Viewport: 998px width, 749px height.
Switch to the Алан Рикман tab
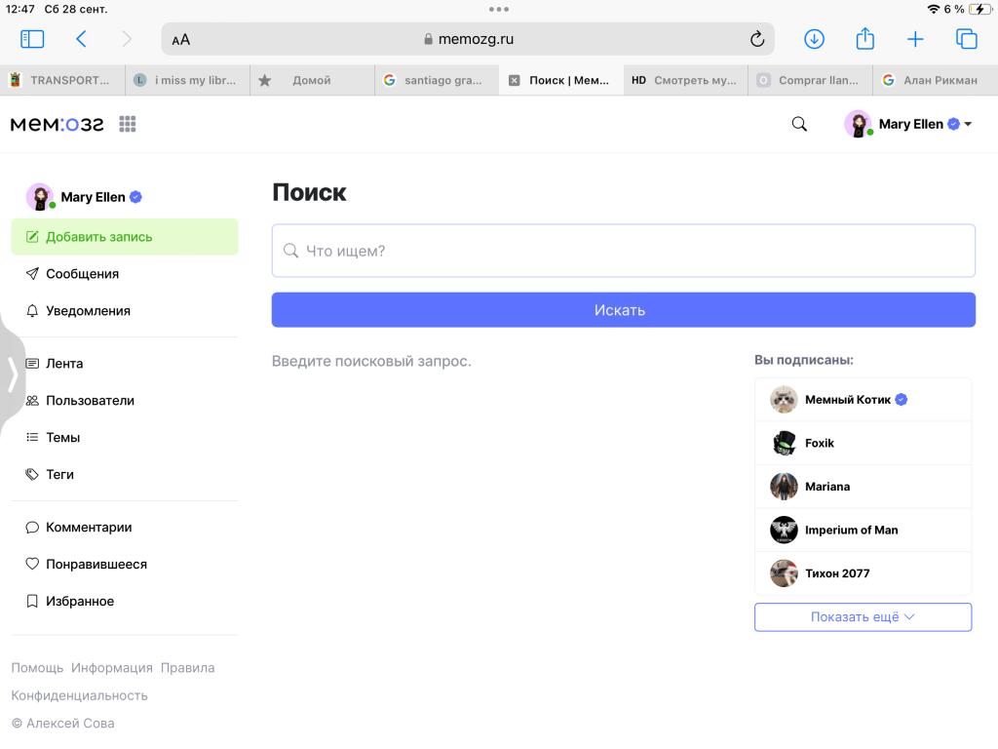pos(935,80)
